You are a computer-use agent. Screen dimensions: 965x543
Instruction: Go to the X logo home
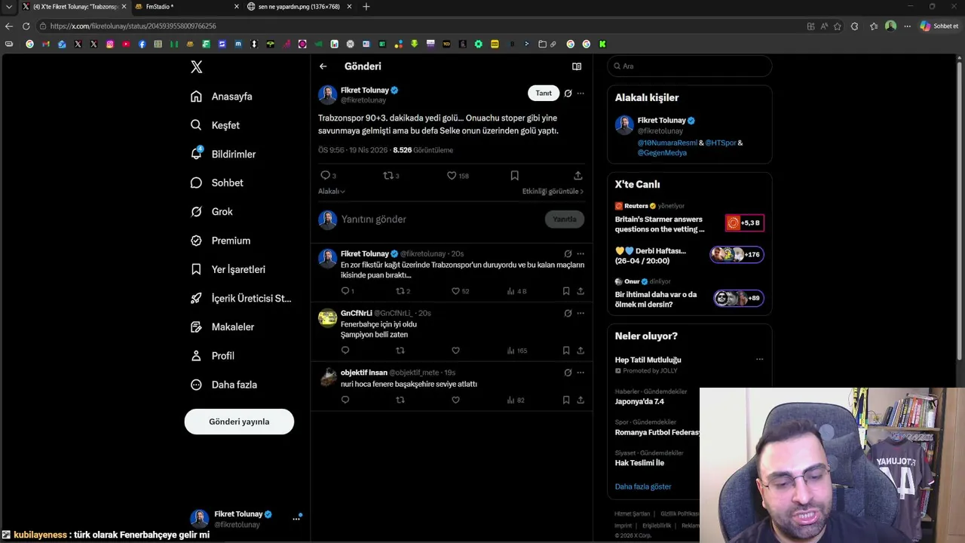tap(196, 66)
